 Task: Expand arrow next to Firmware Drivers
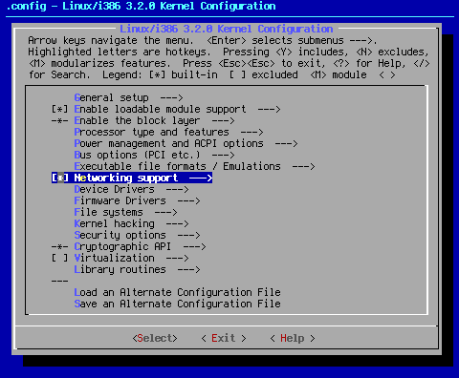tap(188, 200)
